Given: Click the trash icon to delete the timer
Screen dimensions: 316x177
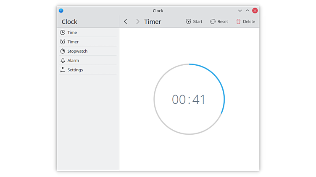Looking at the screenshot, I should click(239, 22).
